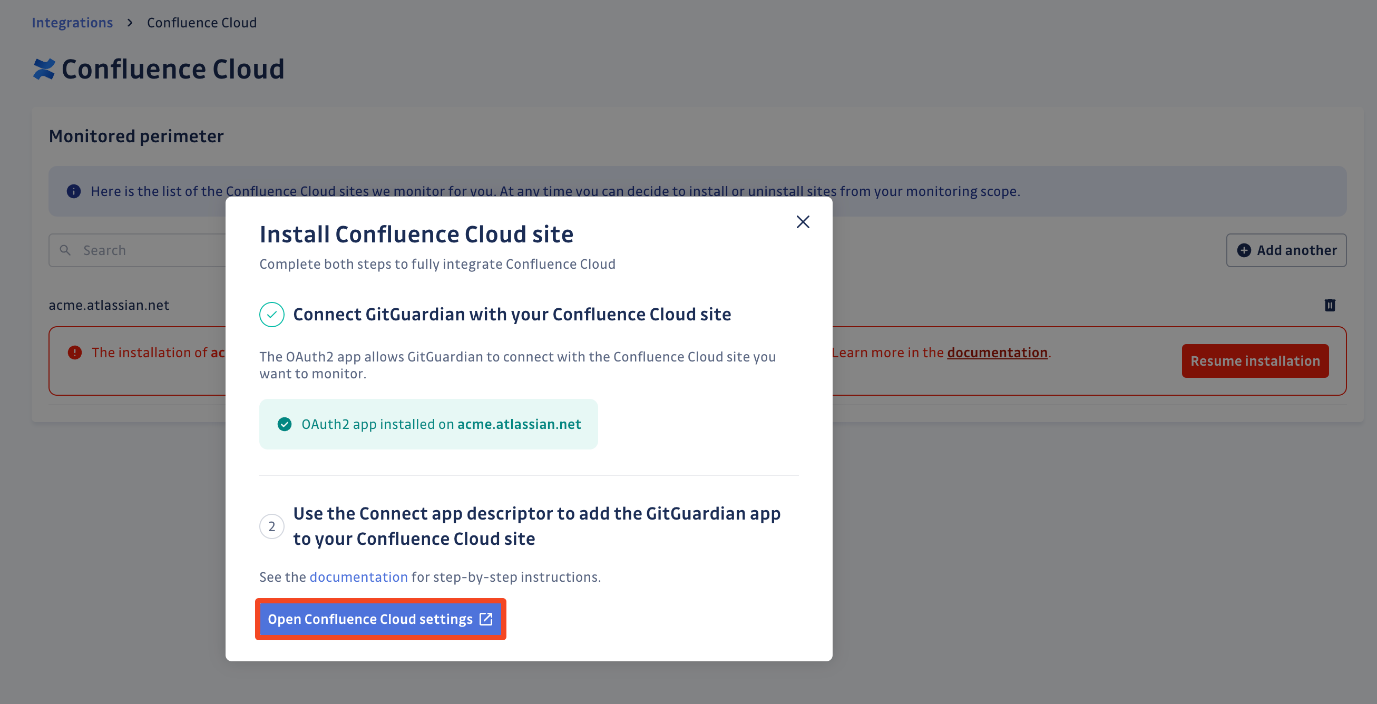The width and height of the screenshot is (1377, 704).
Task: Click the search magnifier icon
Action: coord(65,250)
